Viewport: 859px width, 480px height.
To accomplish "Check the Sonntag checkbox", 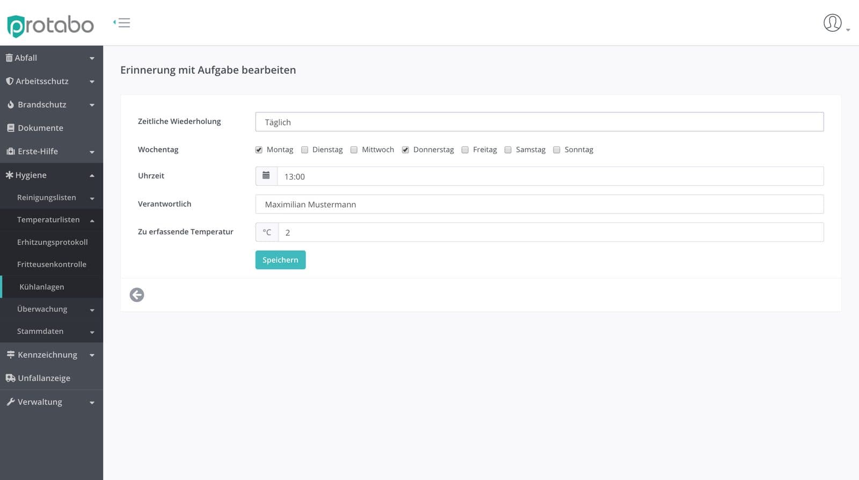I will pyautogui.click(x=557, y=150).
